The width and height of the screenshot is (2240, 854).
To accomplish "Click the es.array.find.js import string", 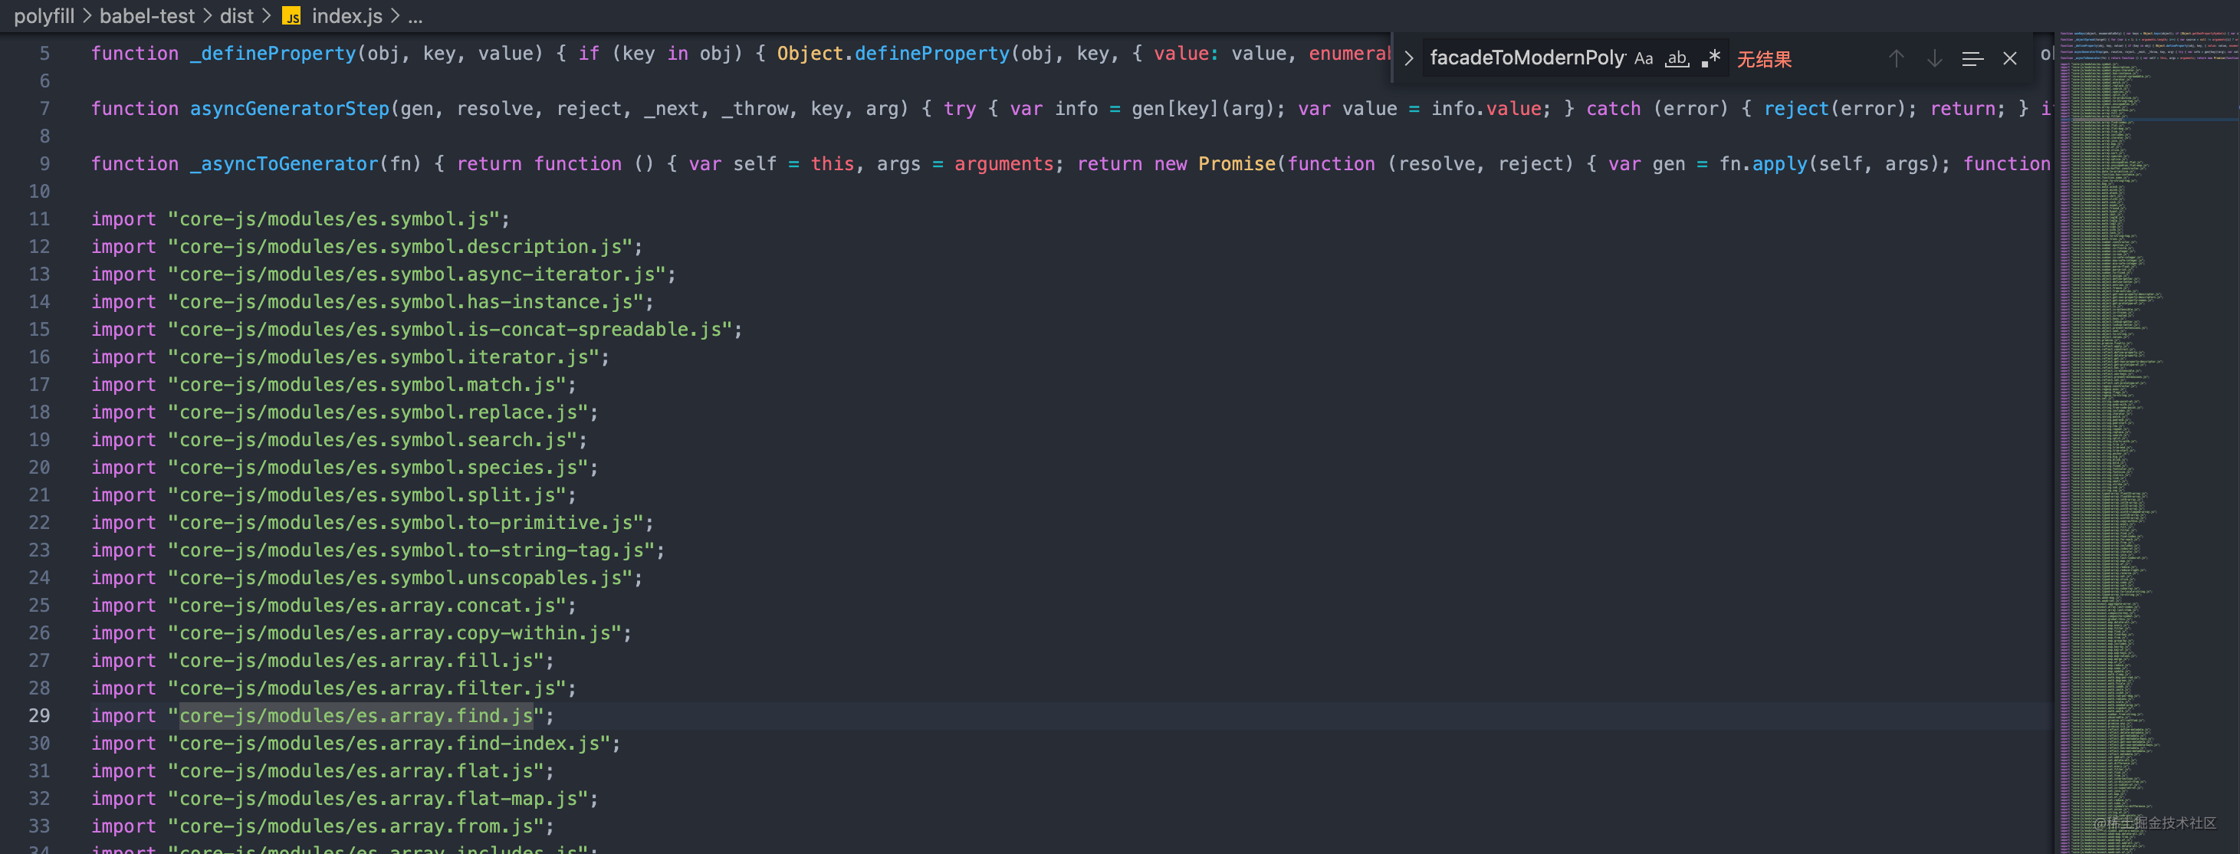I will click(x=356, y=716).
